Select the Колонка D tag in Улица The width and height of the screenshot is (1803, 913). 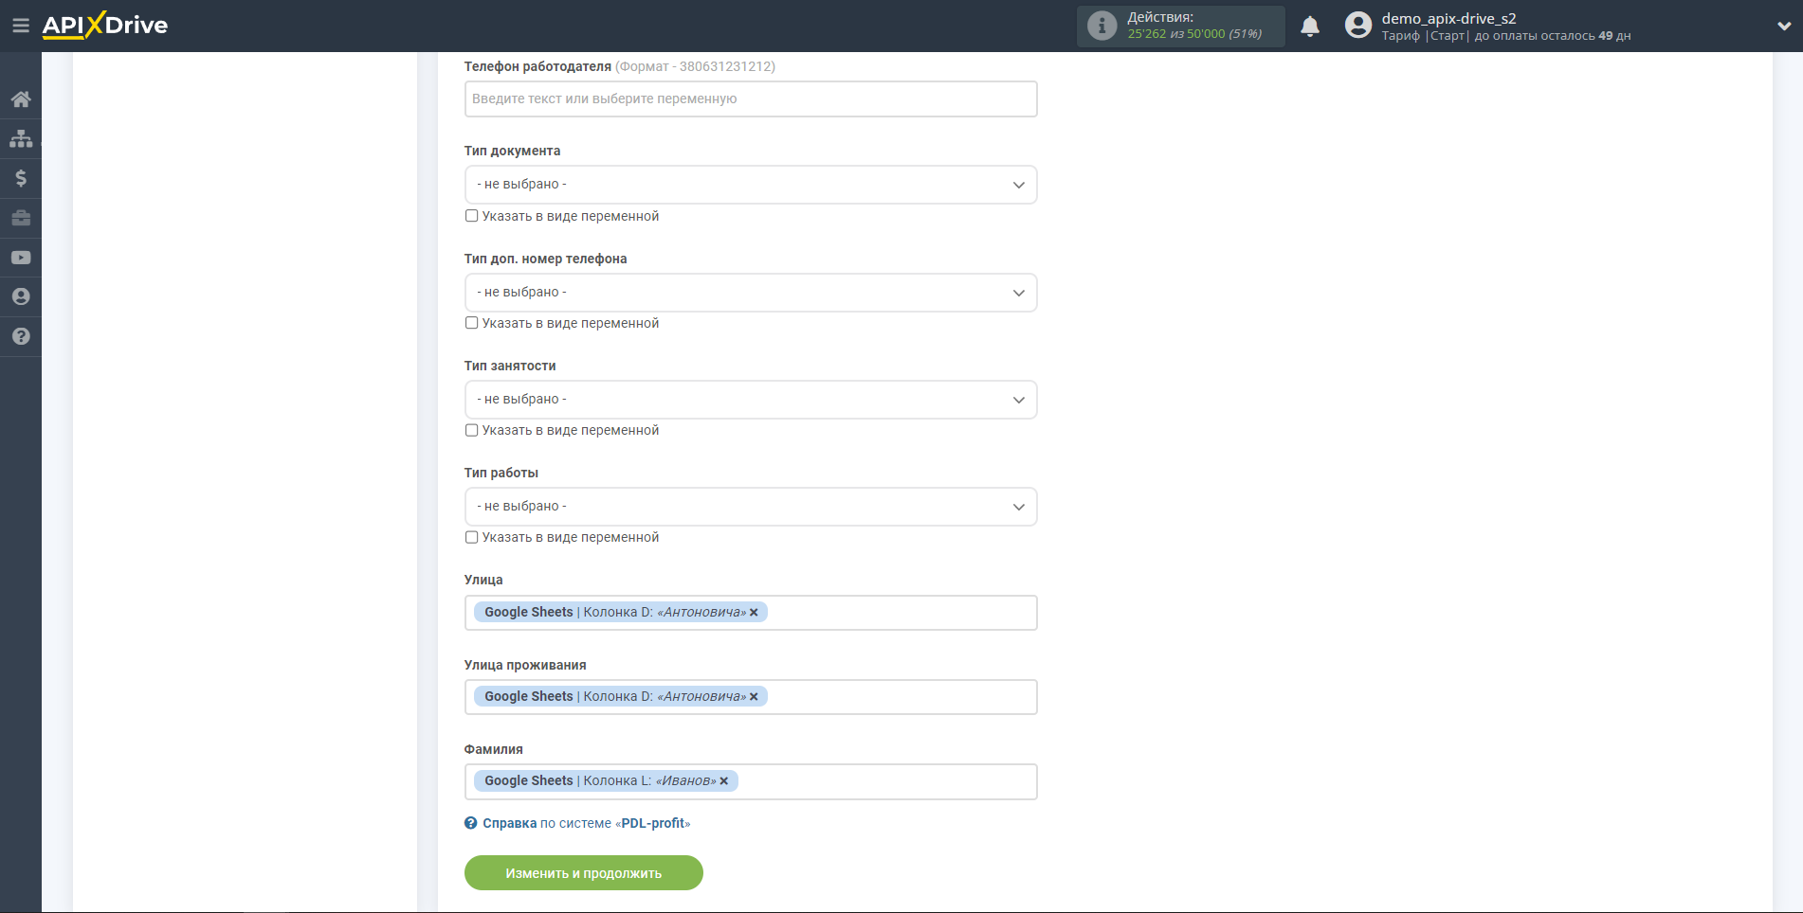[x=620, y=613]
